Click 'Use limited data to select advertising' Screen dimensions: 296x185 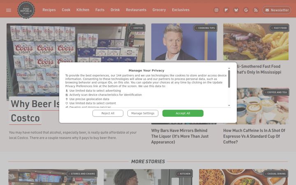click(95, 90)
